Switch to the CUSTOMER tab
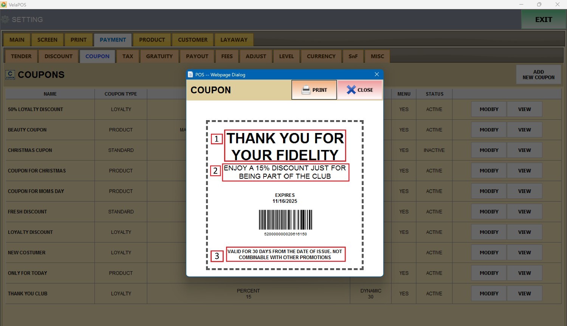The width and height of the screenshot is (567, 326). [x=193, y=40]
